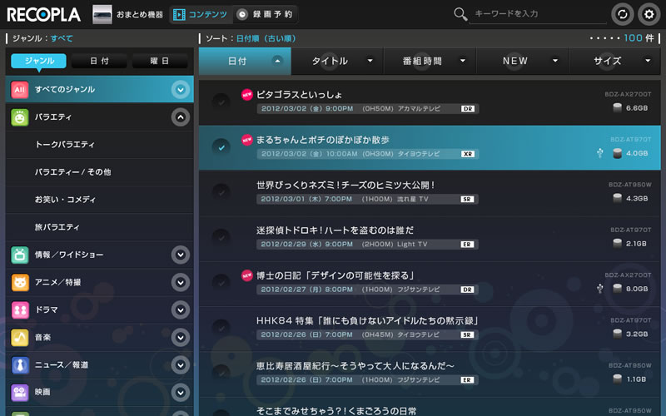Viewport: 666px width, 416px height.
Task: Check the 恵比寿居酒屋紀行 checkbox
Action: (221, 373)
